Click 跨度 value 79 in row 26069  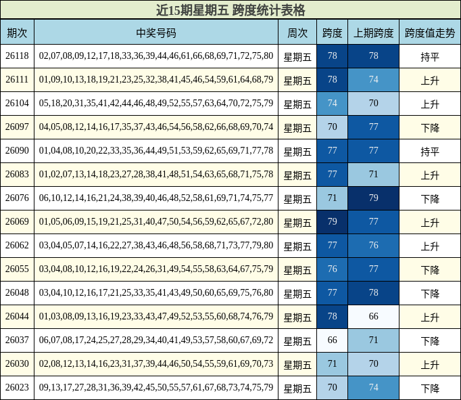(x=332, y=221)
